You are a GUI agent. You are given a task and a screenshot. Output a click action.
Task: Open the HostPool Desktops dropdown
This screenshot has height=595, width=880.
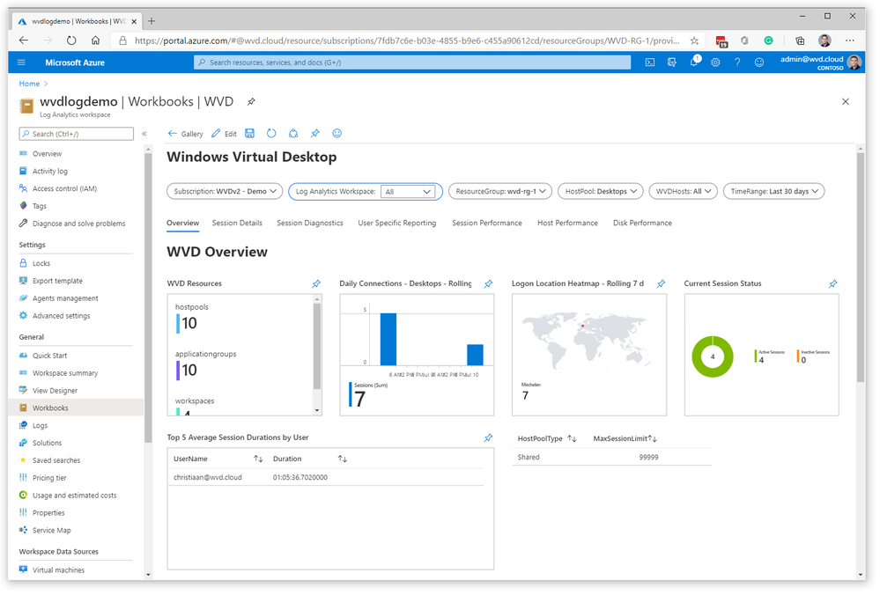(601, 191)
